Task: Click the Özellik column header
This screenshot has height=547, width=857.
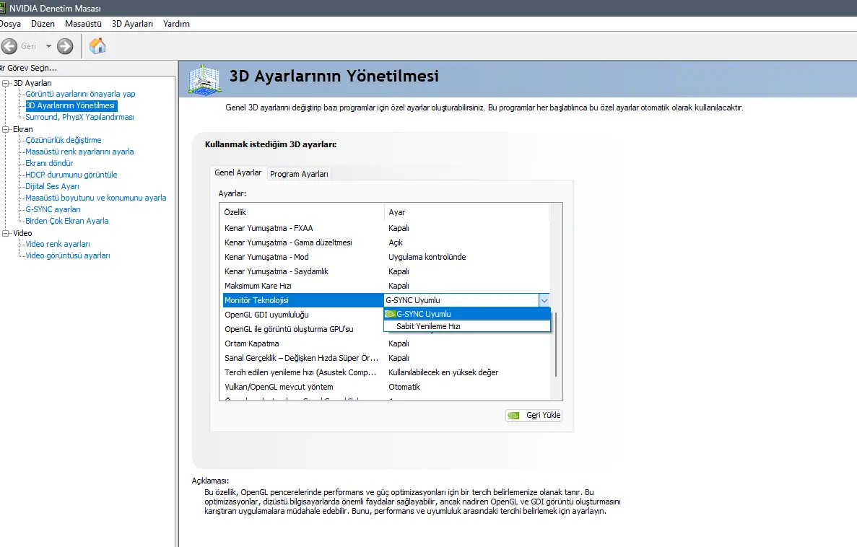Action: (303, 212)
